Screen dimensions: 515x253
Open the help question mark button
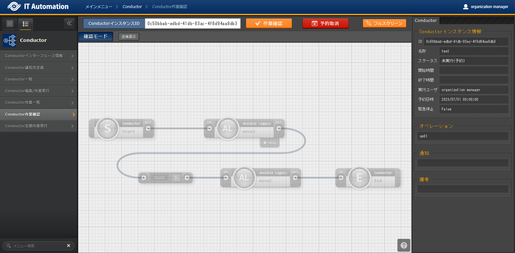point(404,245)
